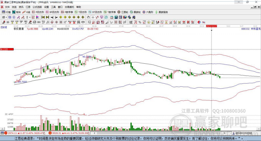Expand volume panel with up triangle
The height and width of the screenshot is (141, 261).
2,129
